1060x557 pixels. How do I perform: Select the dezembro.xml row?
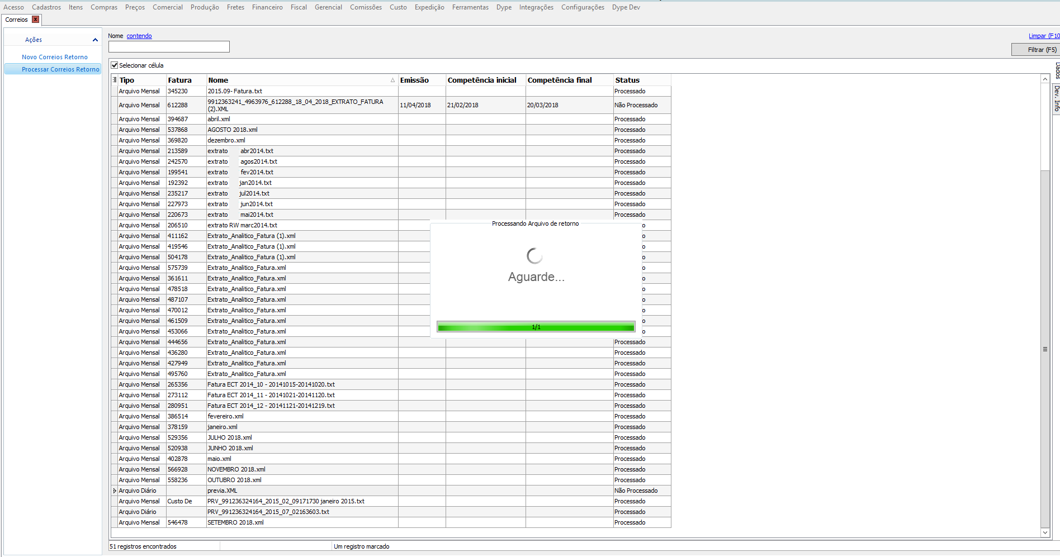391,140
